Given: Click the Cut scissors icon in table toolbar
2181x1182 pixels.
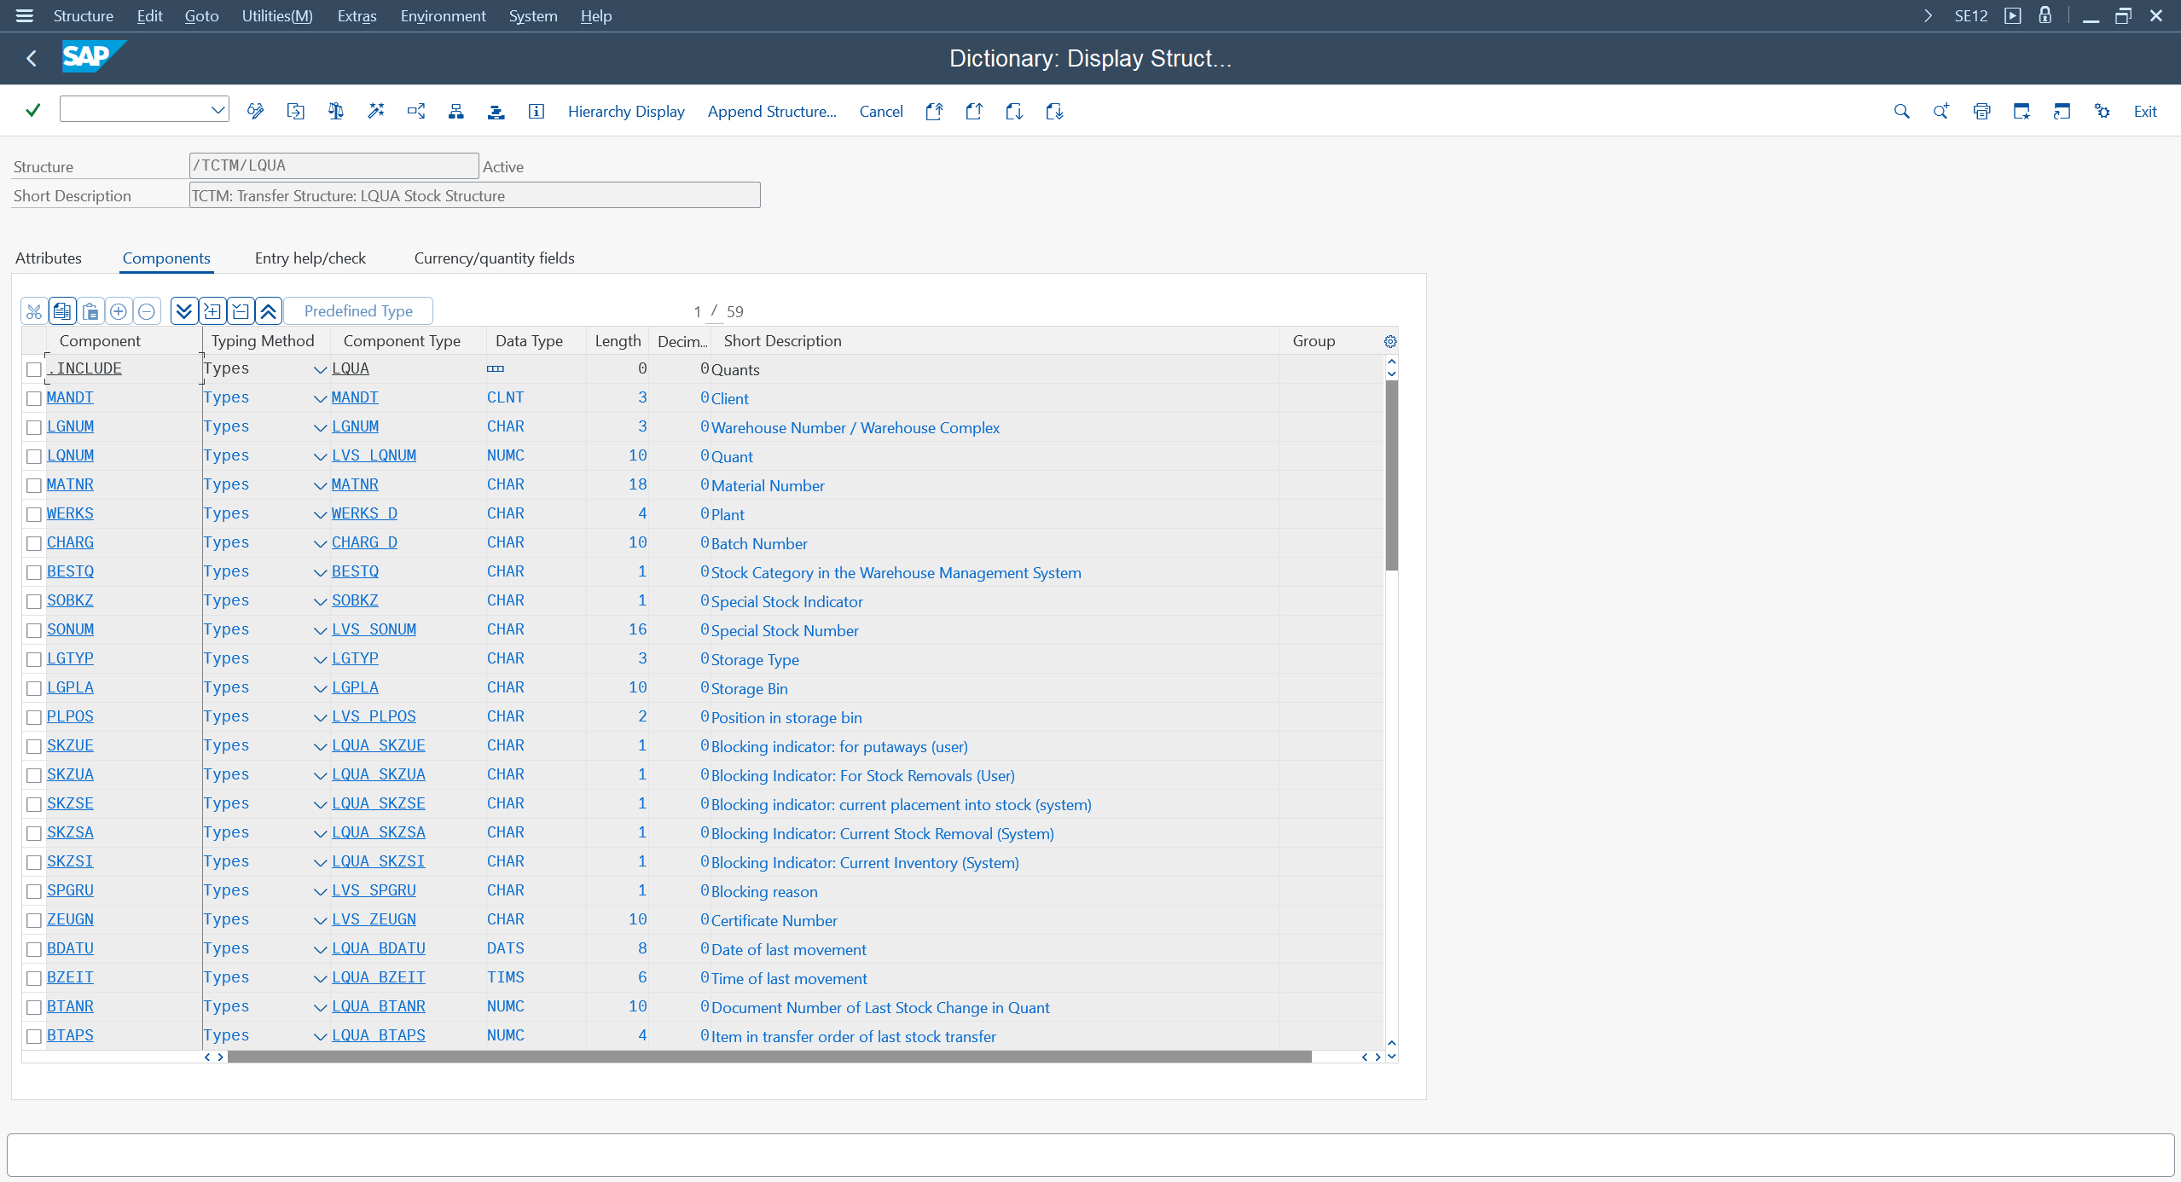Looking at the screenshot, I should point(34,311).
